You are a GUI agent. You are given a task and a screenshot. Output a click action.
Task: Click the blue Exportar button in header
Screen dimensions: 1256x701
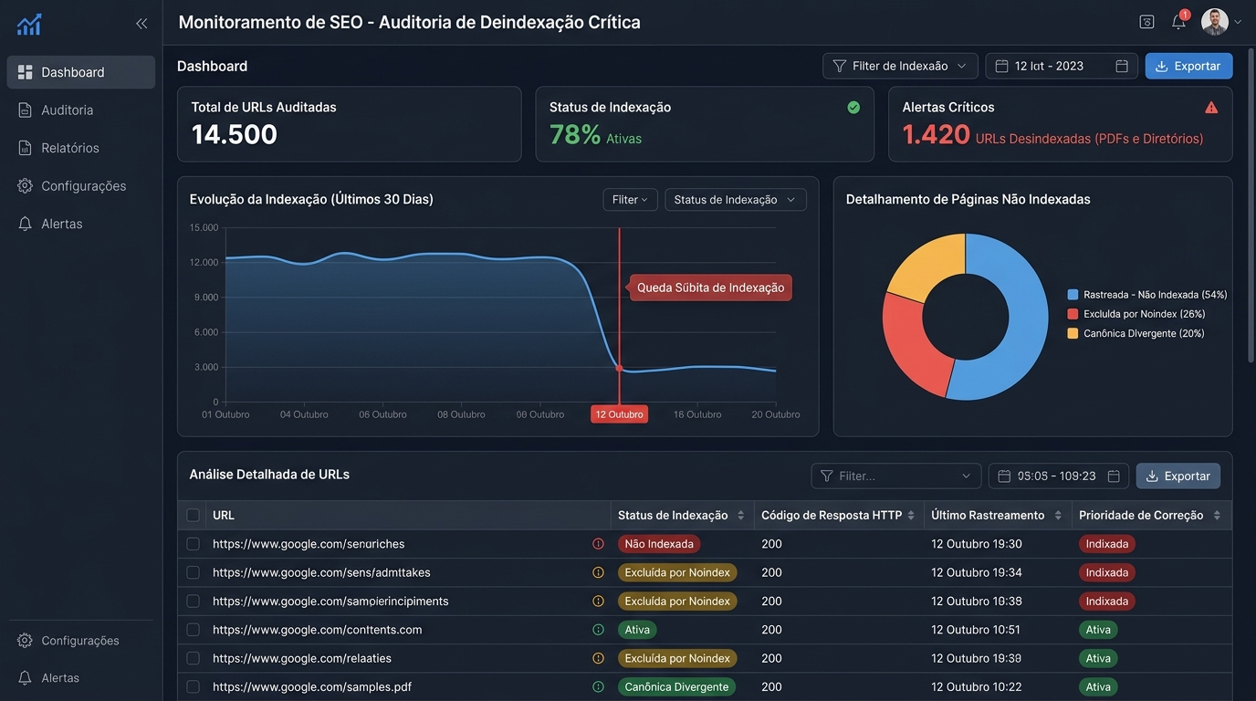tap(1188, 66)
